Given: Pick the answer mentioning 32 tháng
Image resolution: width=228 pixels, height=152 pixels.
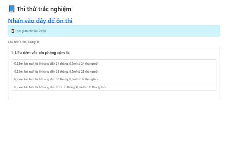Looking at the screenshot, I should tap(56, 79).
